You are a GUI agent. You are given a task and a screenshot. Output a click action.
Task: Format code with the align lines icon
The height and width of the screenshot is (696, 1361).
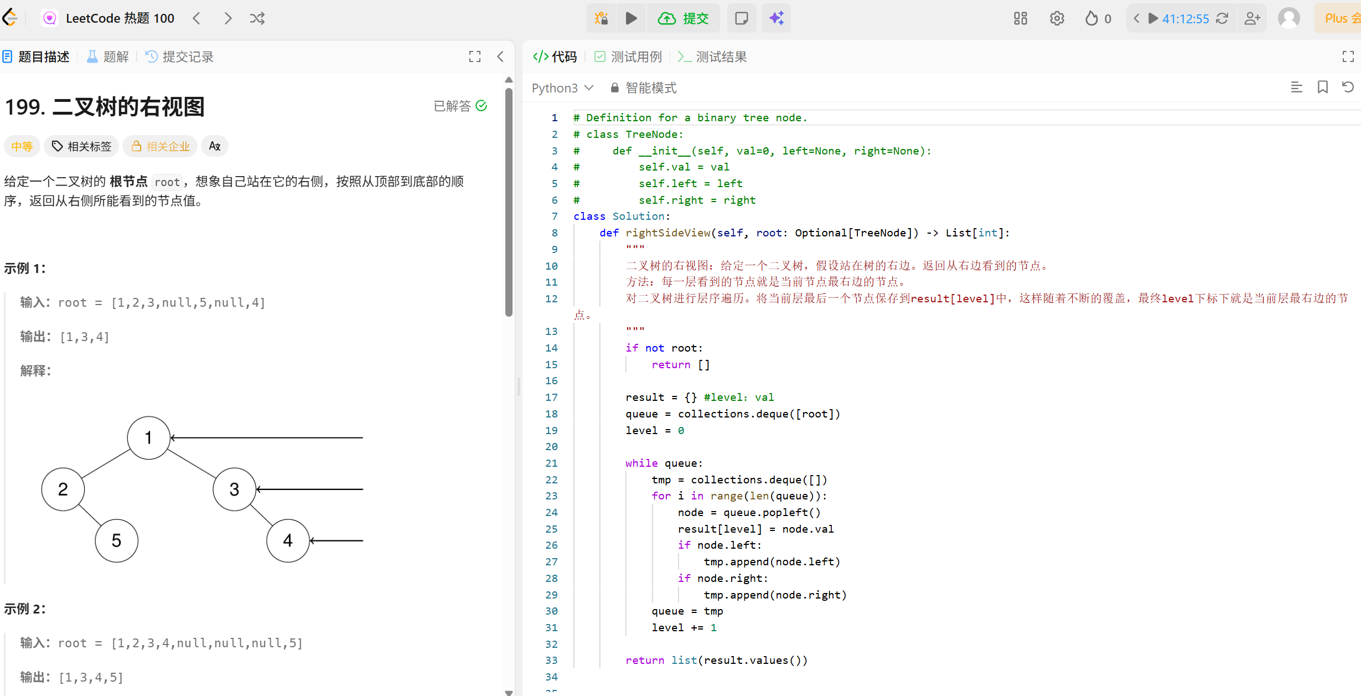(1296, 87)
